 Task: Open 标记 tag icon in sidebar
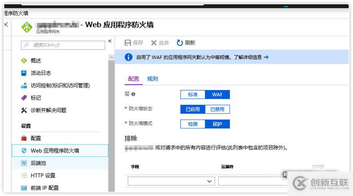click(x=24, y=98)
